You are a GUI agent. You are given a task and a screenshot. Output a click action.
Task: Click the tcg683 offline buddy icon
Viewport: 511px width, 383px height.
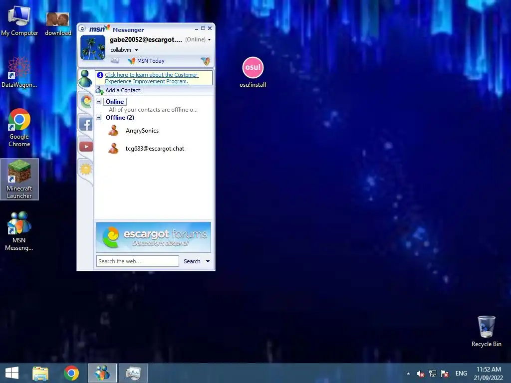click(x=113, y=149)
